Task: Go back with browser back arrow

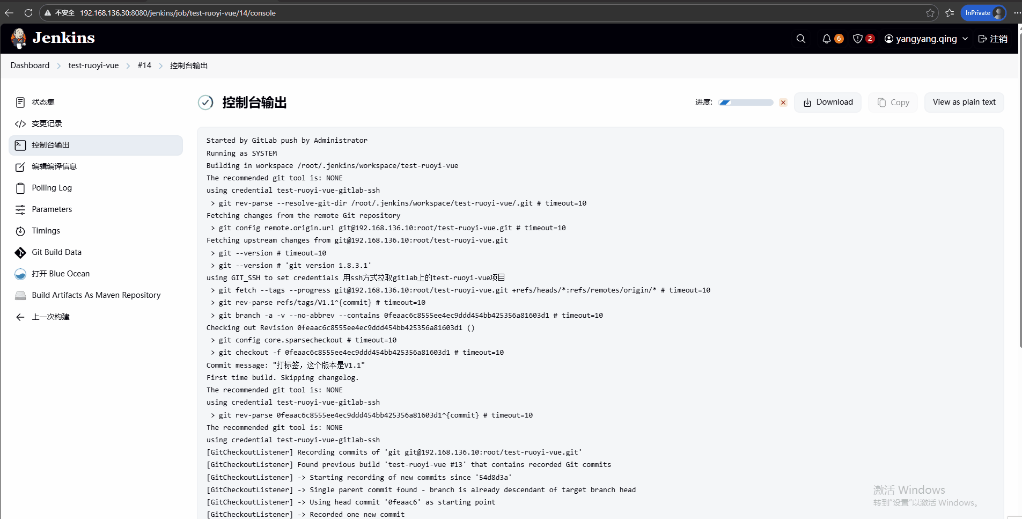Action: tap(9, 13)
